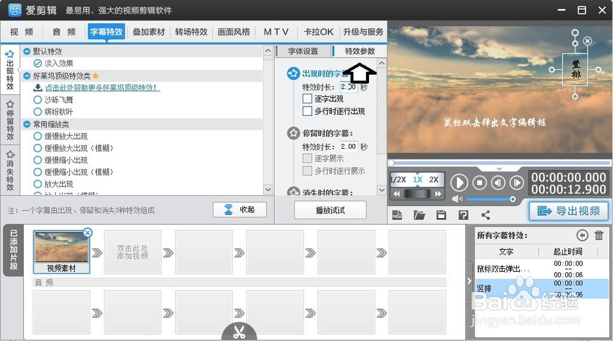
Task: Click the speaker volume icon
Action: click(x=457, y=199)
